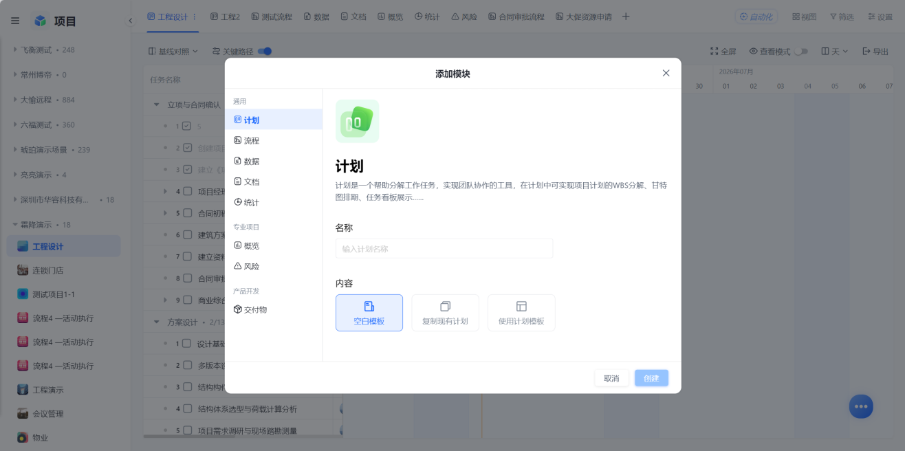Image resolution: width=905 pixels, height=451 pixels.
Task: Collapse the 立项与合同确认 task group
Action: 157,105
